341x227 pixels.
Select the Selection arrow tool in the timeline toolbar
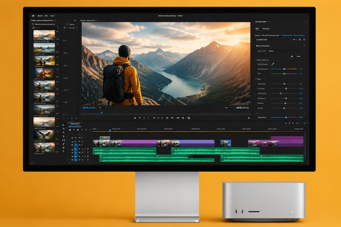coord(64,125)
